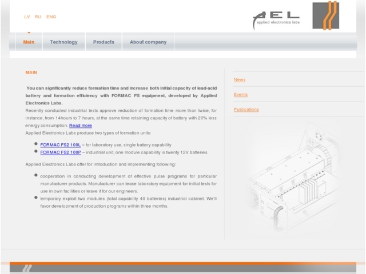Viewport: 366px width, 274px height.
Task: Go to the Publications section
Action: [x=246, y=109]
